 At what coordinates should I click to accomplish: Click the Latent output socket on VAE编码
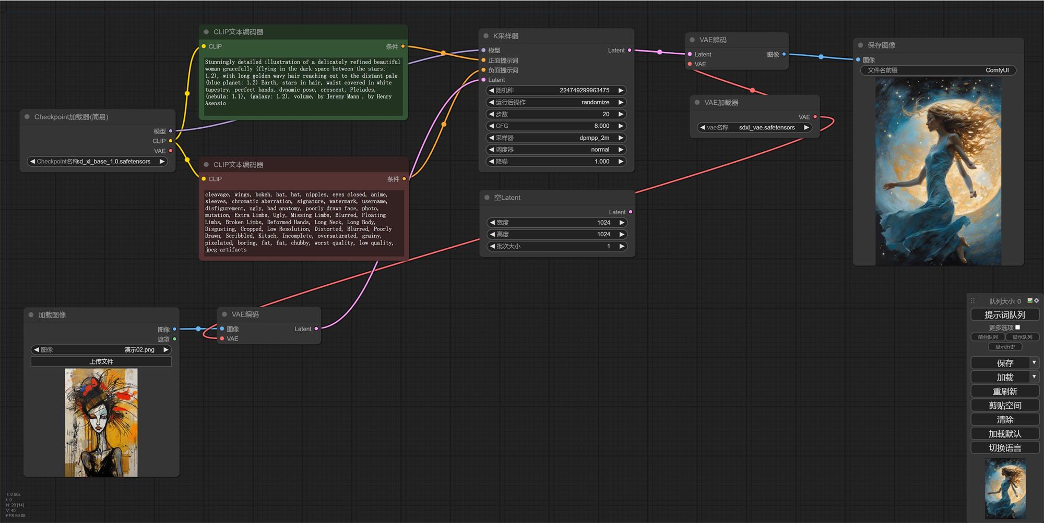[x=316, y=329]
